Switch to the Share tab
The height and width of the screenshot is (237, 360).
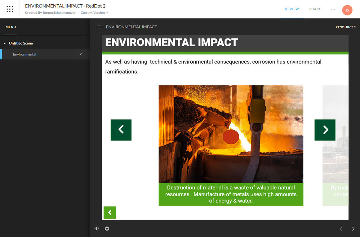pos(315,9)
